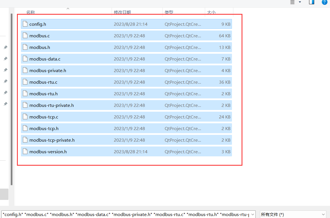330x218 pixels.
Task: Unpin the bottom pin icon in the sidebar
Action: (x=5, y=104)
